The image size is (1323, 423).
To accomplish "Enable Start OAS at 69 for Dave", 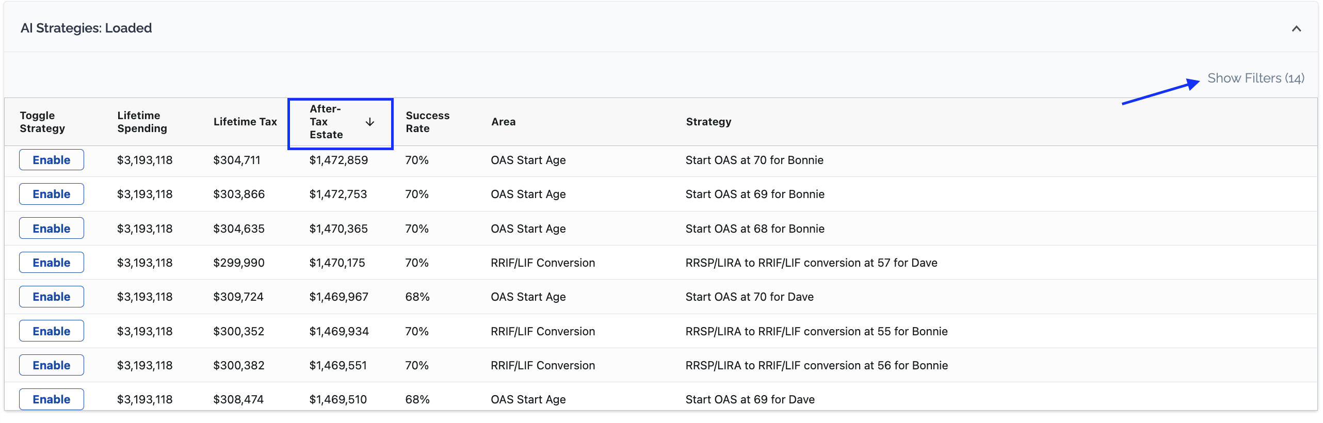I will click(52, 399).
